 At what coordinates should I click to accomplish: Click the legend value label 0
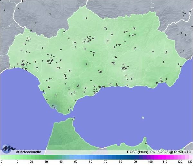[x=2, y=162]
